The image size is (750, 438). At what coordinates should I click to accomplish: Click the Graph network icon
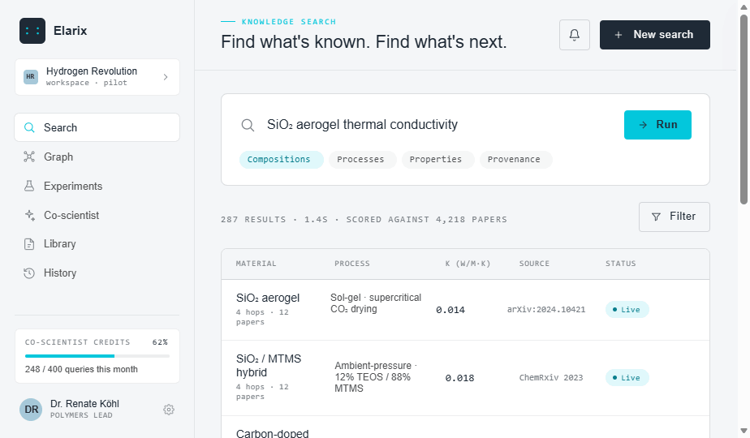[x=29, y=157]
